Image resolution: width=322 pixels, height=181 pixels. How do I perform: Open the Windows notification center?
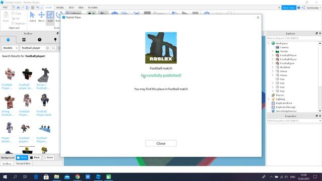tap(315, 176)
